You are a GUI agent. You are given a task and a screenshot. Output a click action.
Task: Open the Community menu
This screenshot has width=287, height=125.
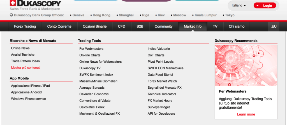pos(163,27)
